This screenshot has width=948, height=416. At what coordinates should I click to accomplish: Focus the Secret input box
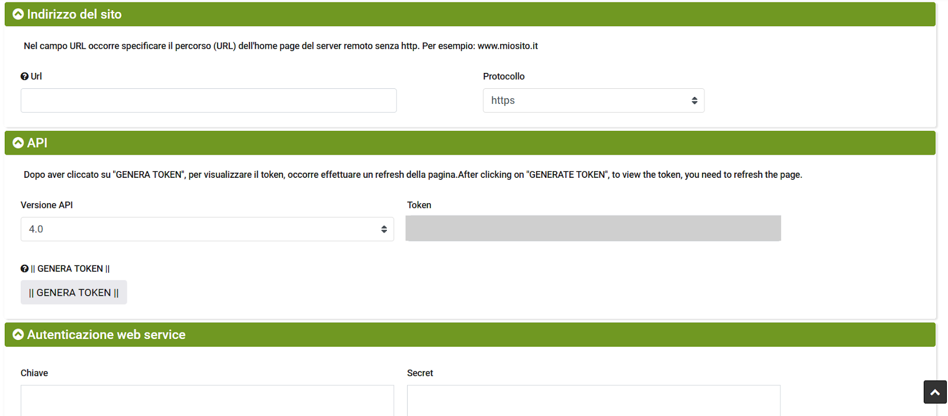point(593,400)
